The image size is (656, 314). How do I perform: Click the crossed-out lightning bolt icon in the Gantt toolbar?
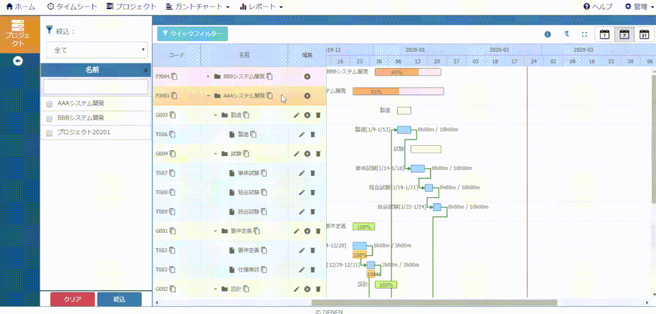coord(566,35)
